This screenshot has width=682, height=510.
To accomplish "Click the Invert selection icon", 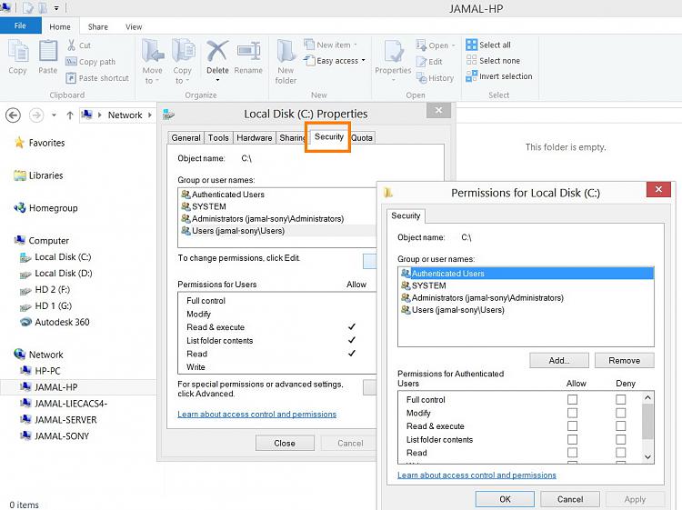I will [x=471, y=76].
